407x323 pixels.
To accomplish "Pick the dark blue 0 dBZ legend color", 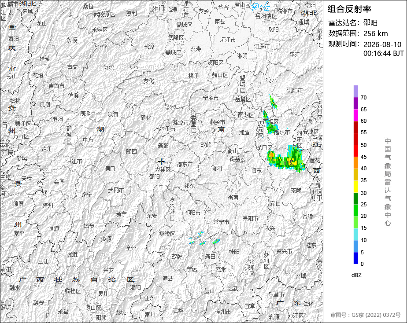I will pyautogui.click(x=355, y=258).
